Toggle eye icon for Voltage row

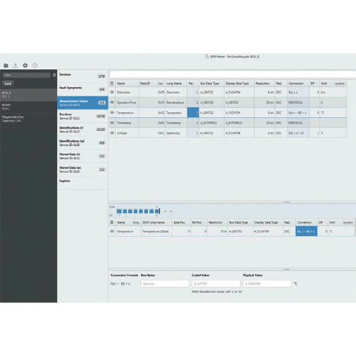click(x=112, y=133)
